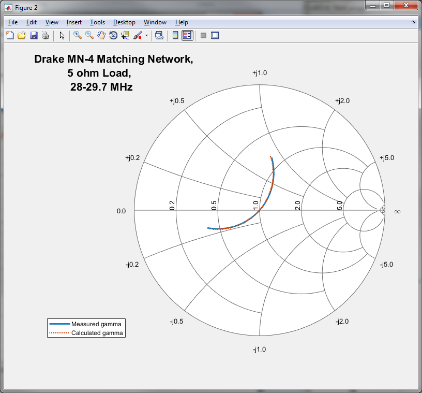The image size is (422, 393).
Task: Click the Measured gamma legend entry
Action: (x=96, y=324)
